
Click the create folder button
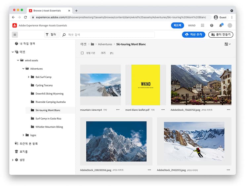pyautogui.click(x=221, y=35)
